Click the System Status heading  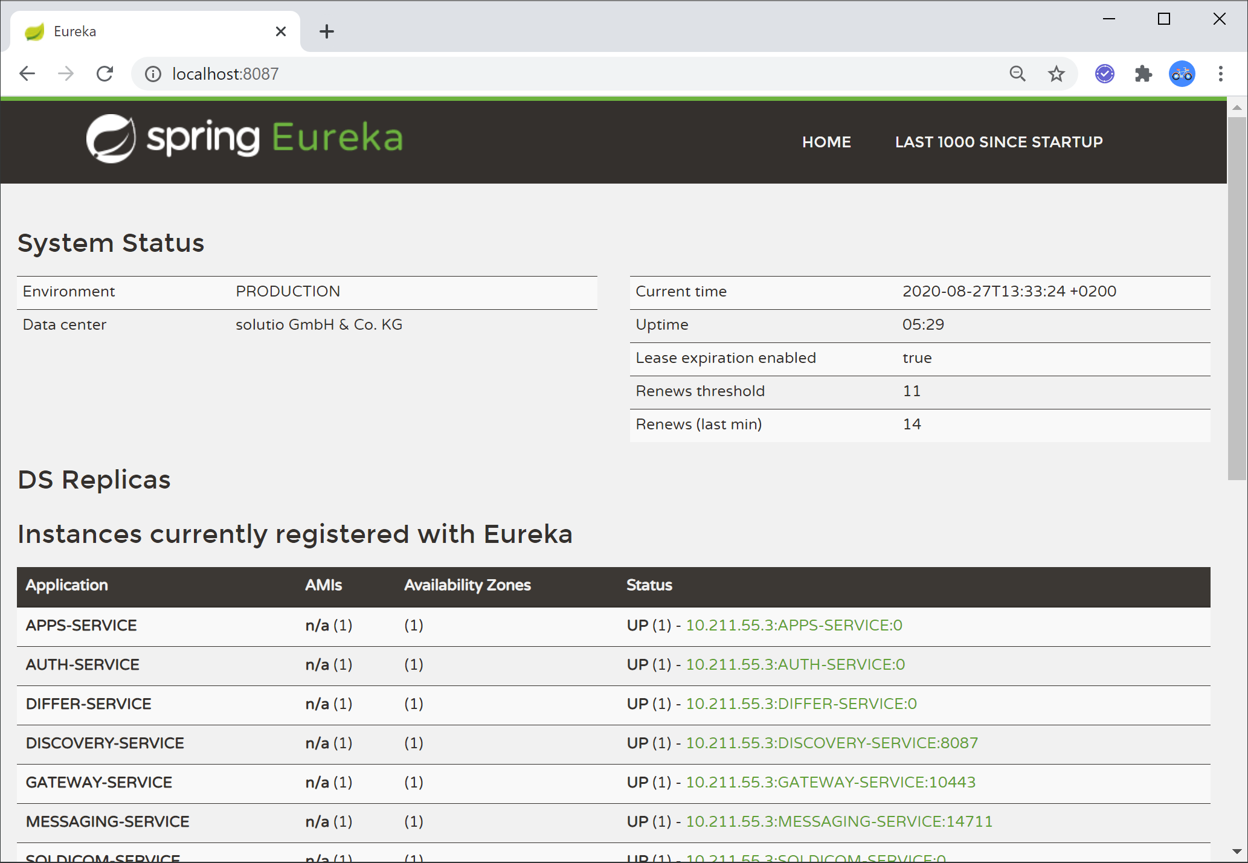pos(111,243)
